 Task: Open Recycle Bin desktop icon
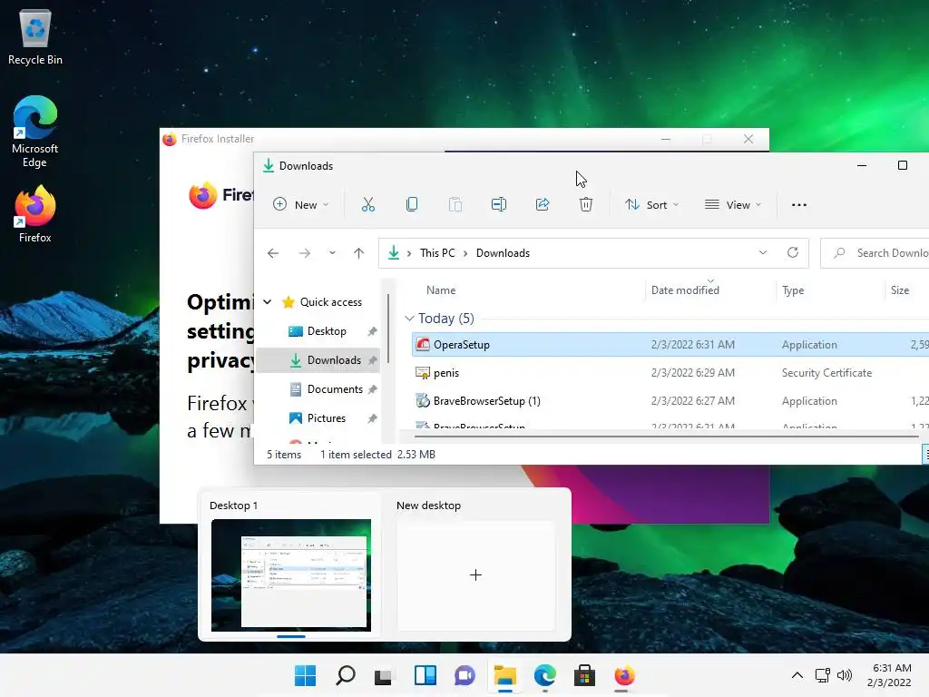(x=35, y=36)
